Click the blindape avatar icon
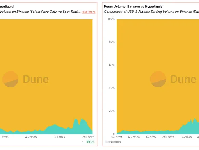Screen dimensions: 199x150 [106, 142]
